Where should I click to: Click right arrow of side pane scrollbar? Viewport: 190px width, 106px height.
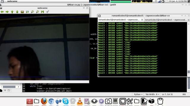(x=18, y=87)
